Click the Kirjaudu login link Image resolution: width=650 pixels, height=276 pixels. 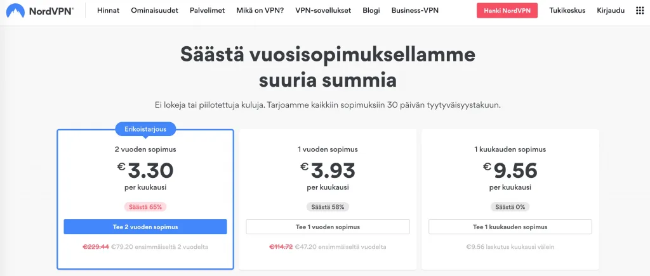tap(611, 11)
